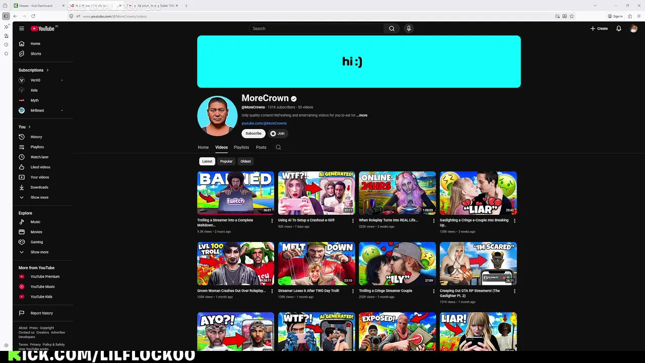Viewport: 645px width, 363px height.
Task: Open the MELT DOWN video thumbnail
Action: click(316, 264)
